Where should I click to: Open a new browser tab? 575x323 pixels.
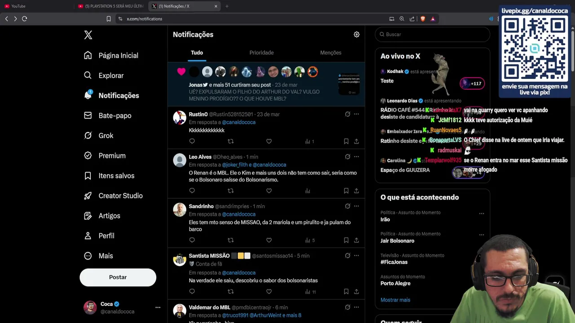point(227,6)
